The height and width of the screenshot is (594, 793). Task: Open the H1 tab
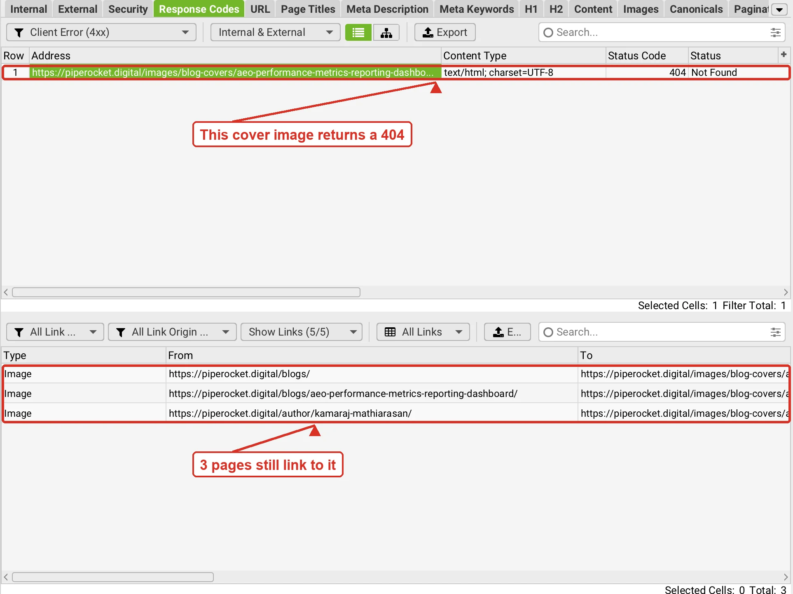pos(531,9)
